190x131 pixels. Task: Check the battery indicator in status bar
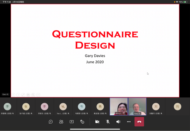(x=185, y=2)
